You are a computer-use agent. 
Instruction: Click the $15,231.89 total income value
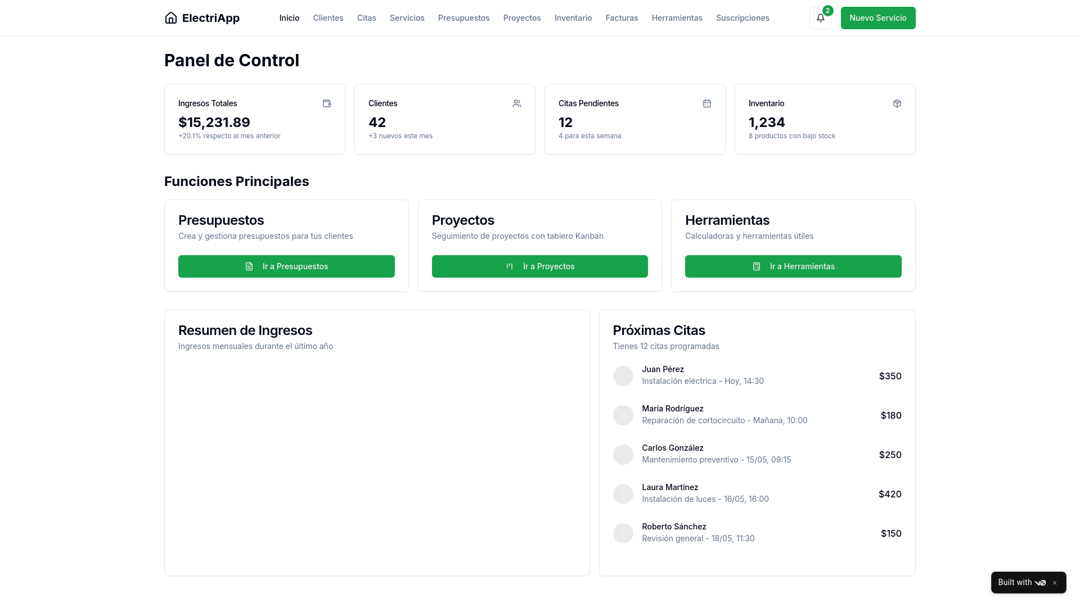tap(214, 123)
